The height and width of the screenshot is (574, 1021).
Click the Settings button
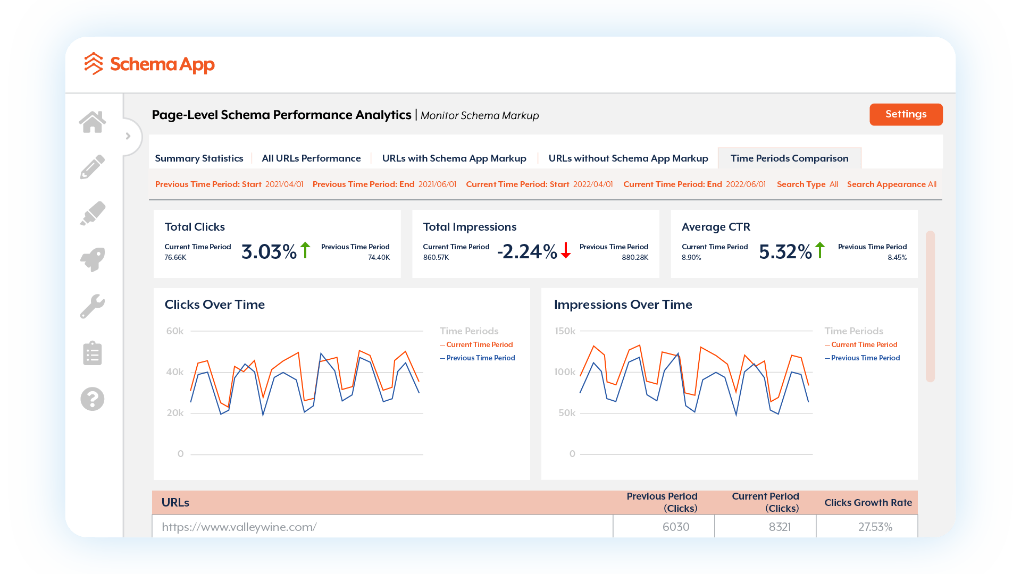[906, 114]
